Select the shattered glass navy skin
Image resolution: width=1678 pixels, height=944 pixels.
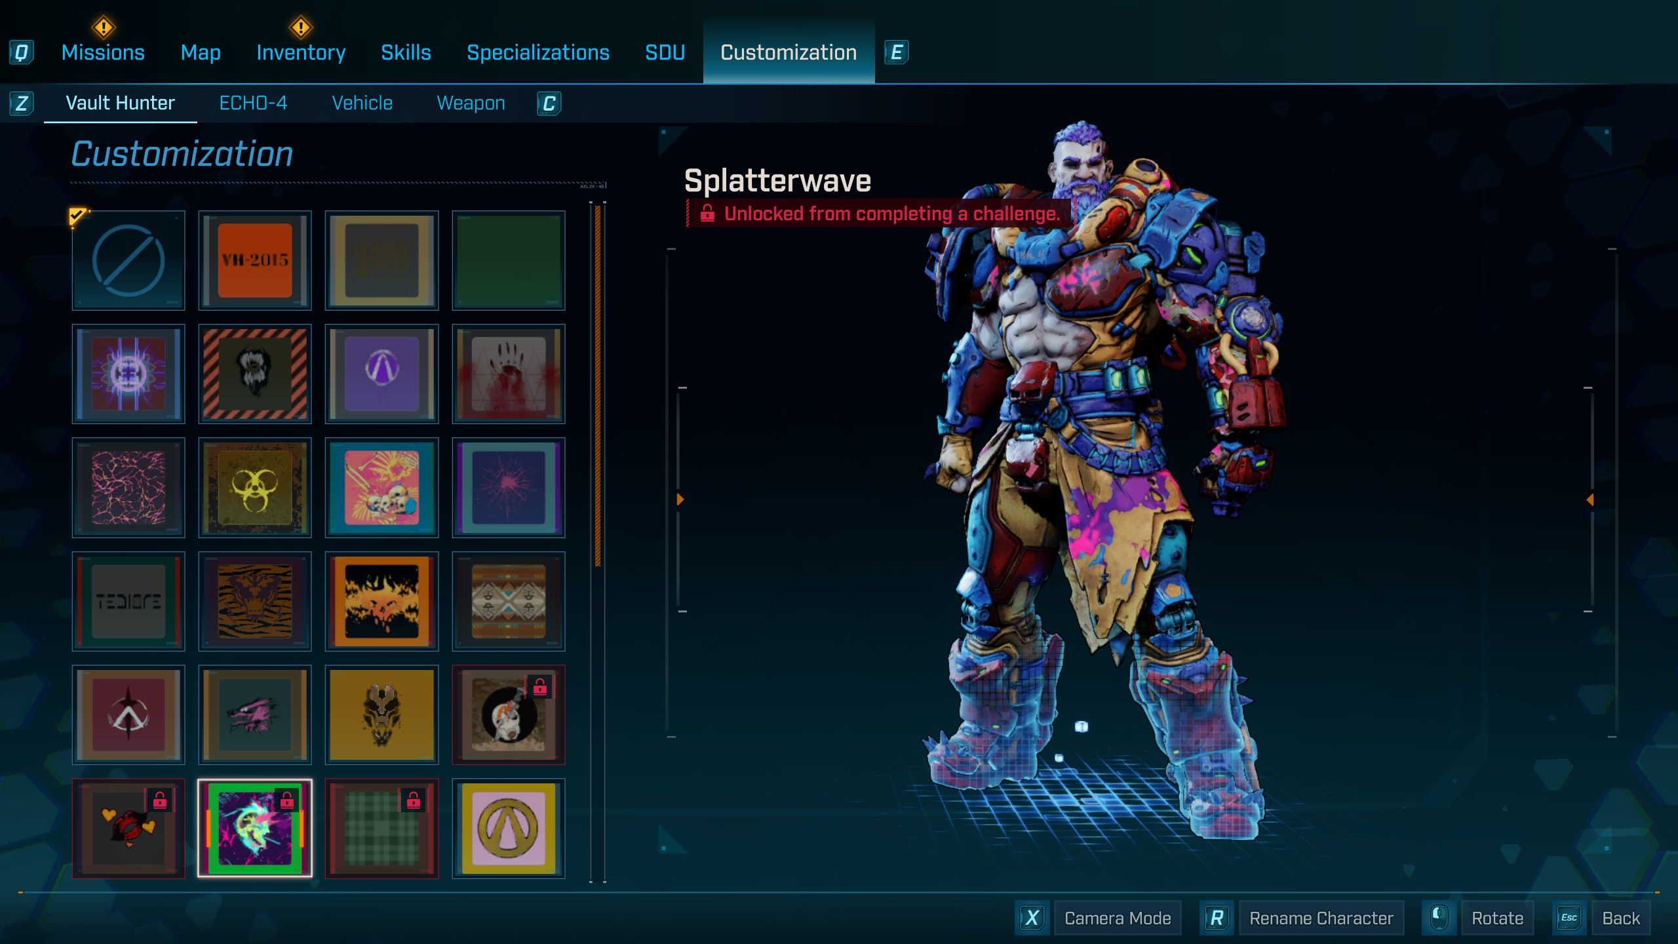coord(509,488)
